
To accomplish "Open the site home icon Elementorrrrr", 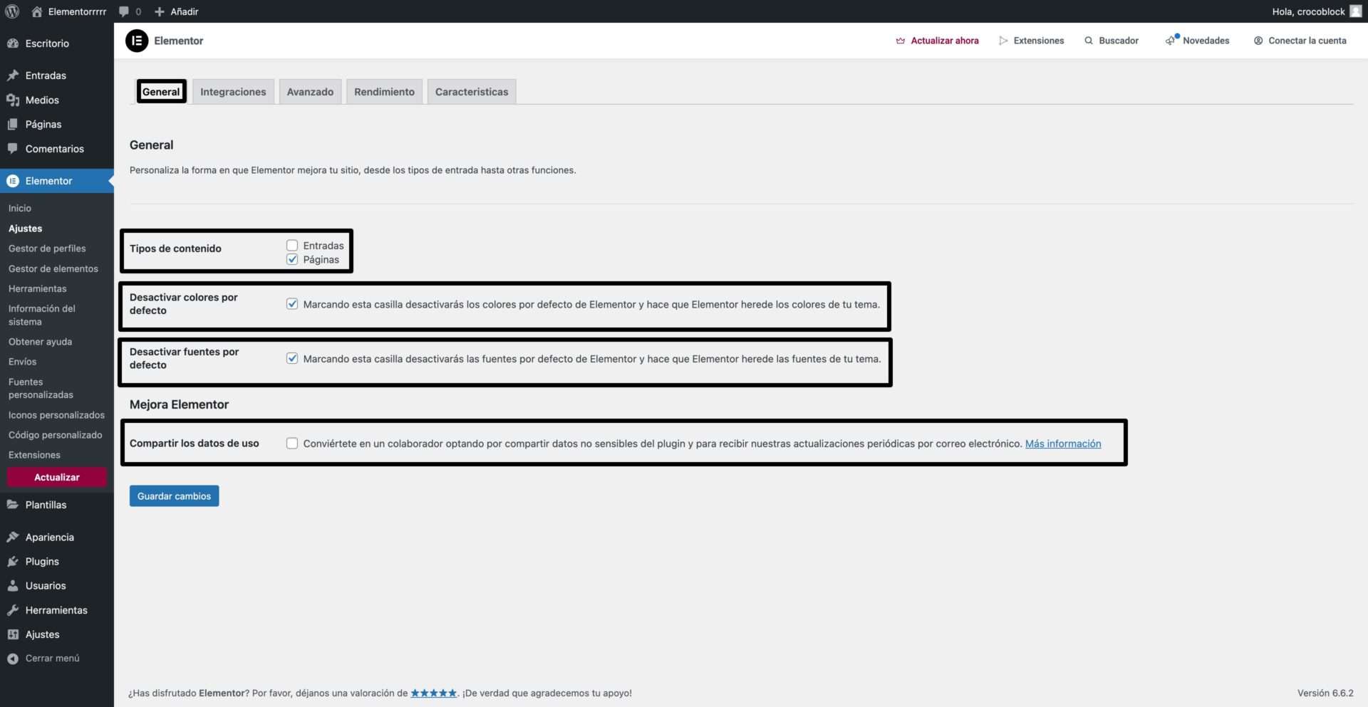I will [x=37, y=11].
